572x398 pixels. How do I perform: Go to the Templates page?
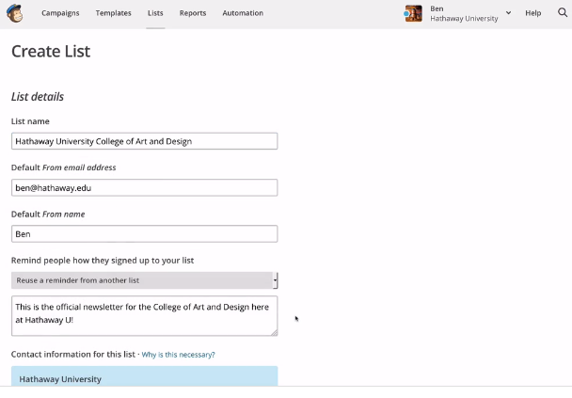click(113, 13)
